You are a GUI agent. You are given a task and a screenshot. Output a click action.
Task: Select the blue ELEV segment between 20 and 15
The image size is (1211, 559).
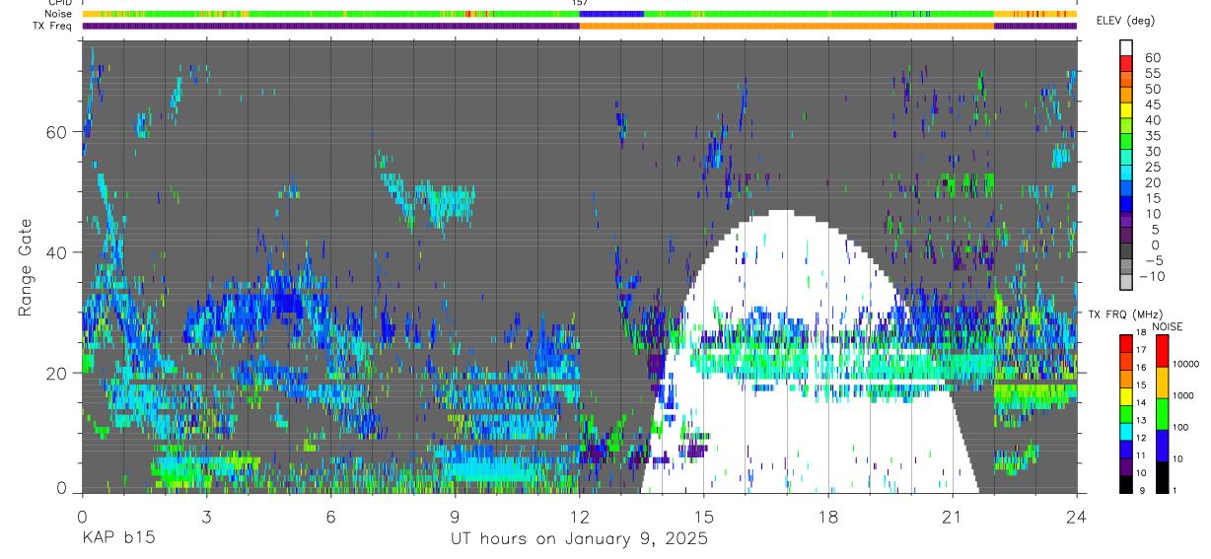click(1127, 190)
